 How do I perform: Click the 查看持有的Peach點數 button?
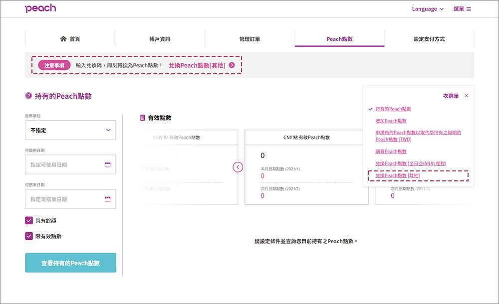coord(71,263)
